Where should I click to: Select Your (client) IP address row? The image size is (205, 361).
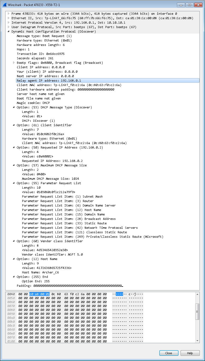point(47,72)
